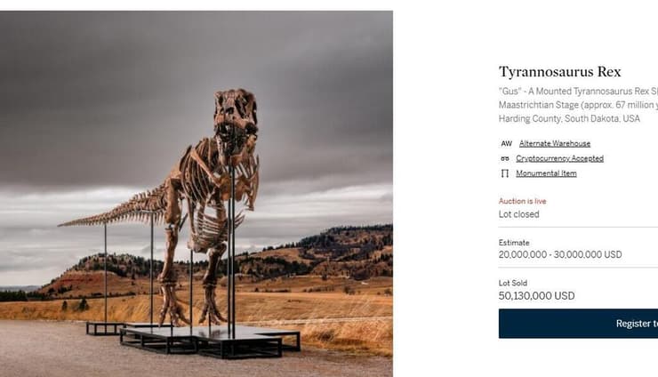Screen dimensions: 658x377
Task: Open the Cryptocurrency Accepted link
Action: [559, 158]
